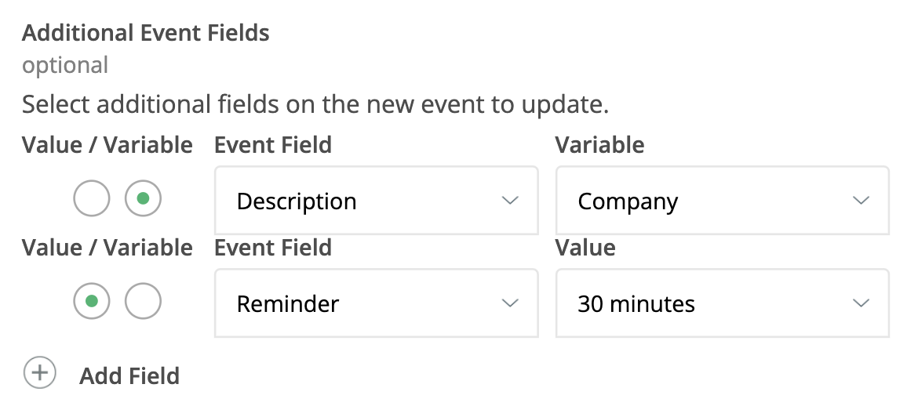Click the plus icon beside Add Field
918x406 pixels.
[x=40, y=373]
